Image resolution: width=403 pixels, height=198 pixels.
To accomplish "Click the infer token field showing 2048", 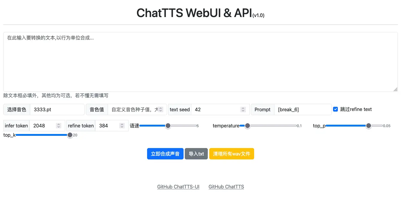I will 47,126.
